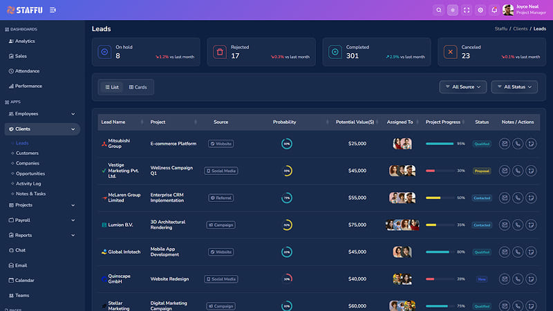553x311 pixels.
Task: Click the Rejected trash icon
Action: coord(220,52)
